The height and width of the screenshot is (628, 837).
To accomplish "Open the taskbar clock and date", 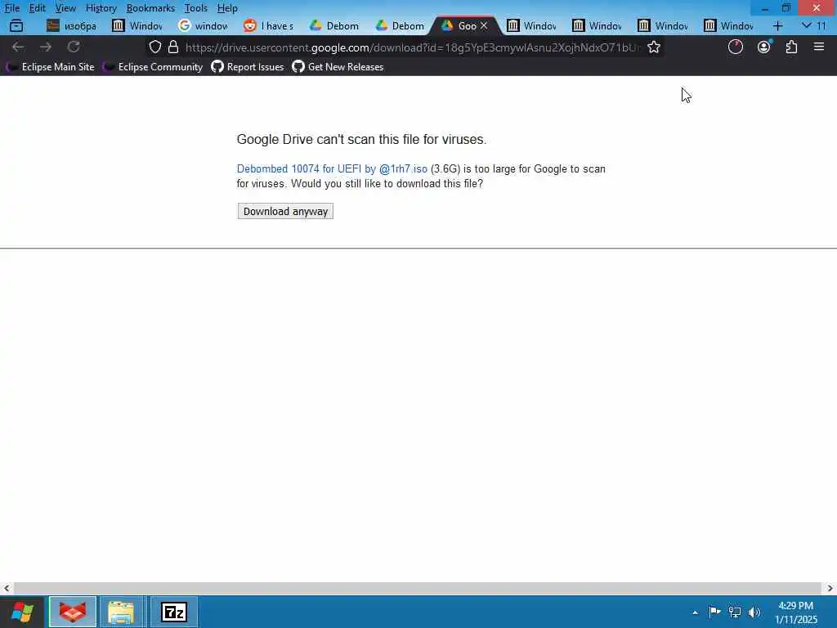I will coord(796,612).
